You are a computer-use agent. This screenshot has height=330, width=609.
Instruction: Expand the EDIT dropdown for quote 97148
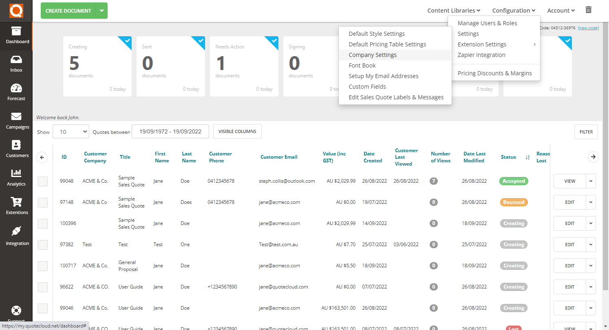point(591,202)
